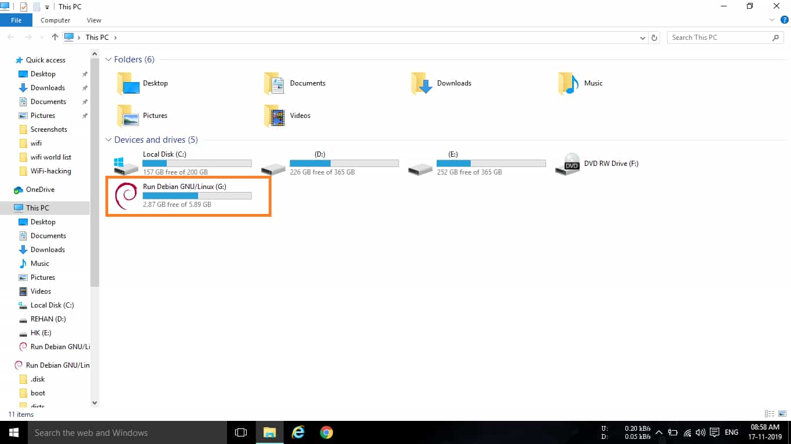Open the File menu

click(16, 20)
